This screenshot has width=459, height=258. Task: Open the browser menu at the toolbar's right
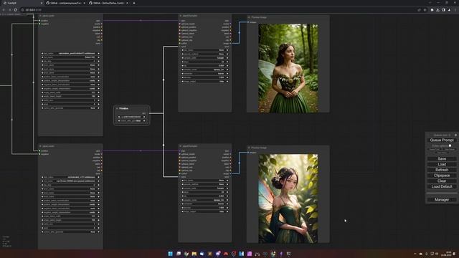coord(455,9)
